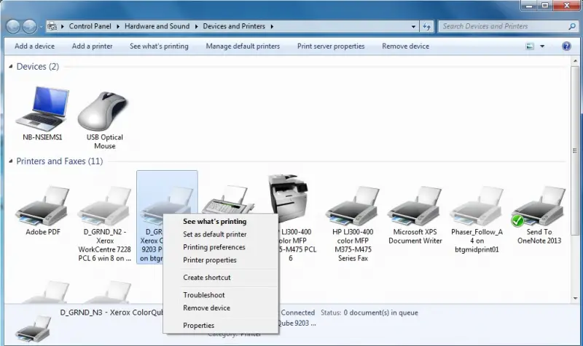Viewport: 583px width, 346px height.
Task: Click Hardware and Sound breadcrumb
Action: coord(157,26)
